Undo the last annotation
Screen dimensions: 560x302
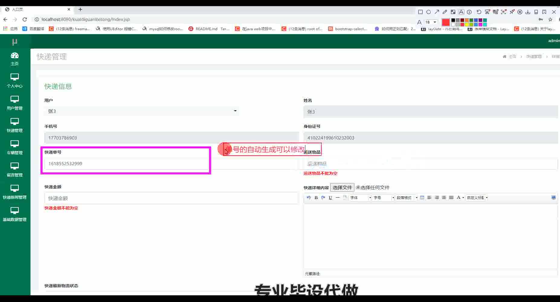[x=479, y=12]
